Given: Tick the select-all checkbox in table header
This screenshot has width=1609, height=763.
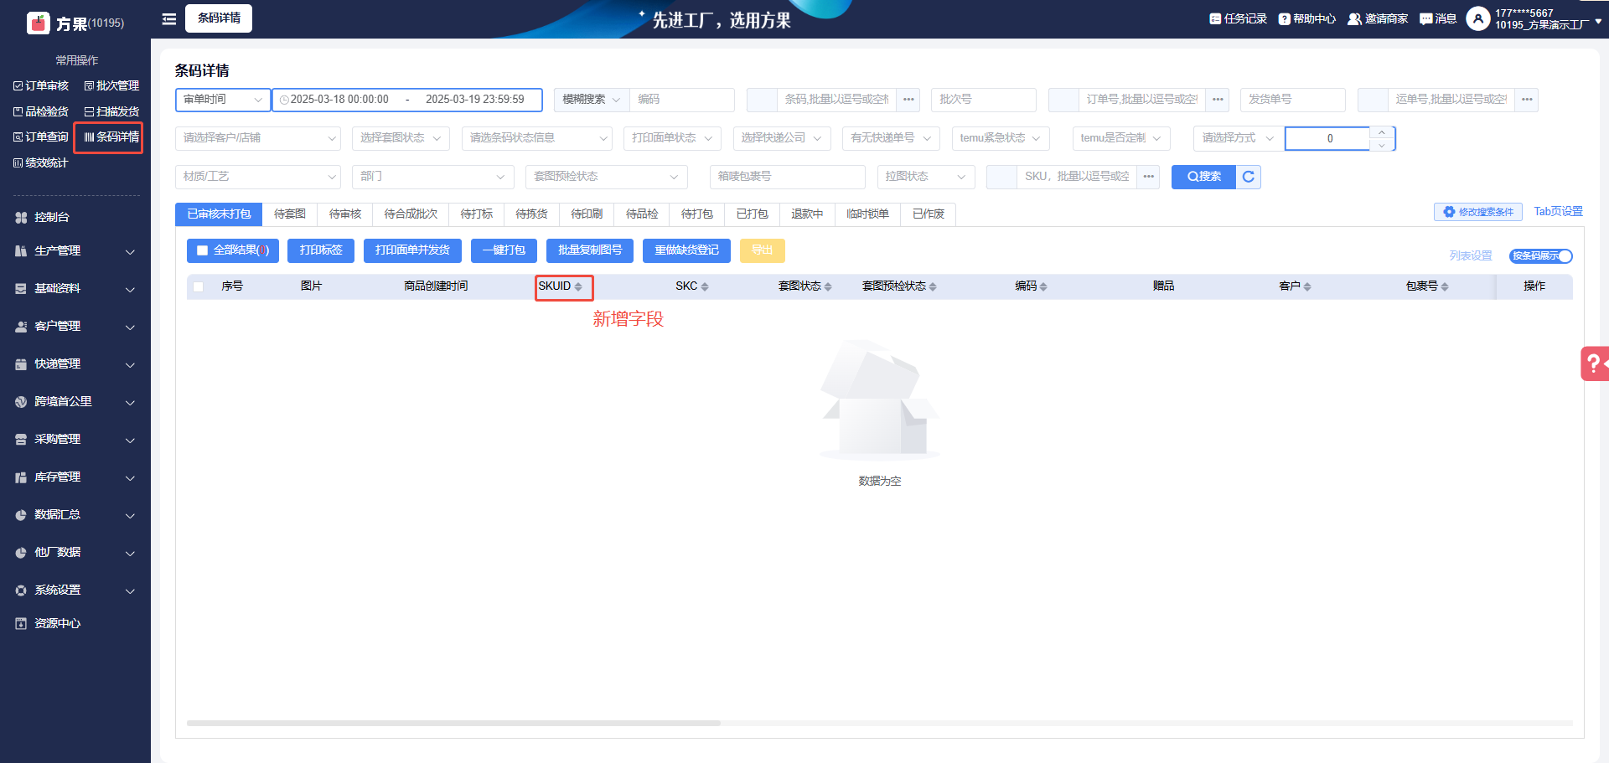Looking at the screenshot, I should 199,286.
